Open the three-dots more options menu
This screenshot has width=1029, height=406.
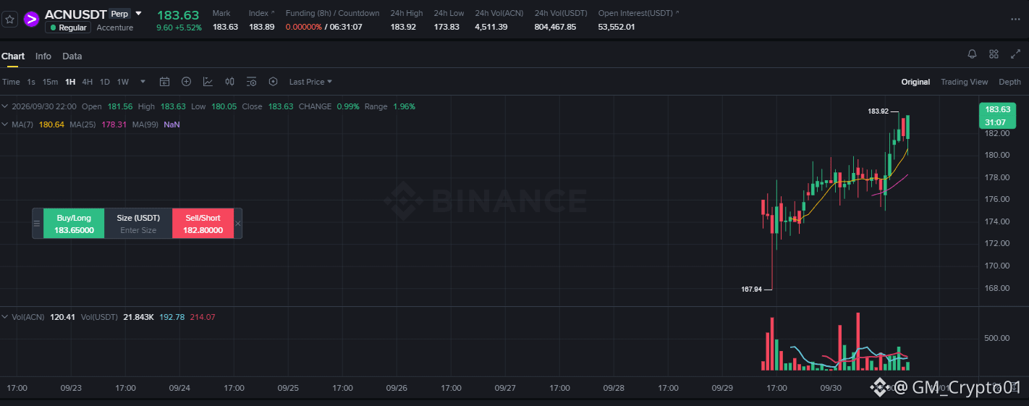[1015, 20]
